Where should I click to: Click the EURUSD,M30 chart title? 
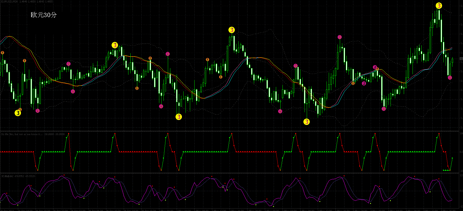tap(9, 2)
